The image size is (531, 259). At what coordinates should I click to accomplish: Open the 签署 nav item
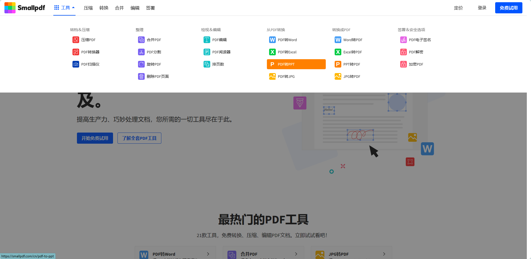point(151,8)
